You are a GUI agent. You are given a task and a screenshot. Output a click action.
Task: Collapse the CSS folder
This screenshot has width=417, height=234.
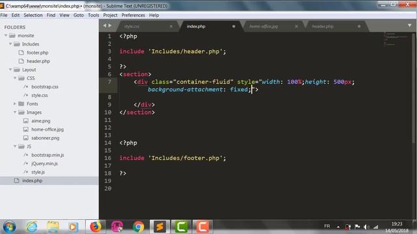pos(15,78)
